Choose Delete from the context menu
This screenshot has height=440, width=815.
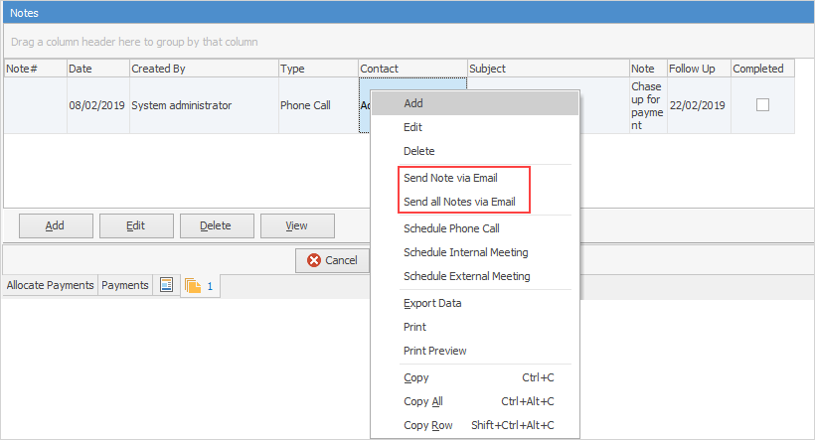pos(475,151)
